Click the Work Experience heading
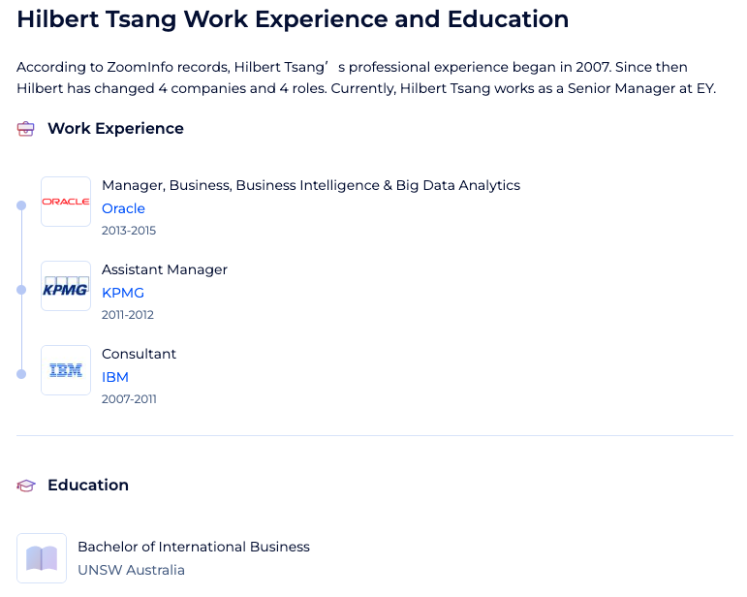 click(x=115, y=129)
